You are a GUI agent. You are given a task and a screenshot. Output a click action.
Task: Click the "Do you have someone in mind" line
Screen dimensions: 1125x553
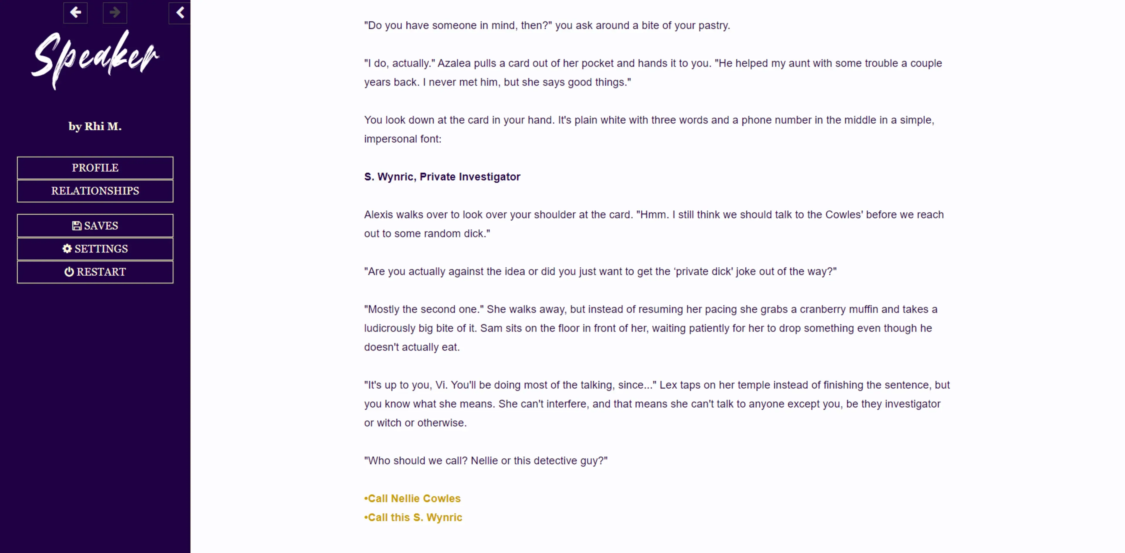point(547,25)
